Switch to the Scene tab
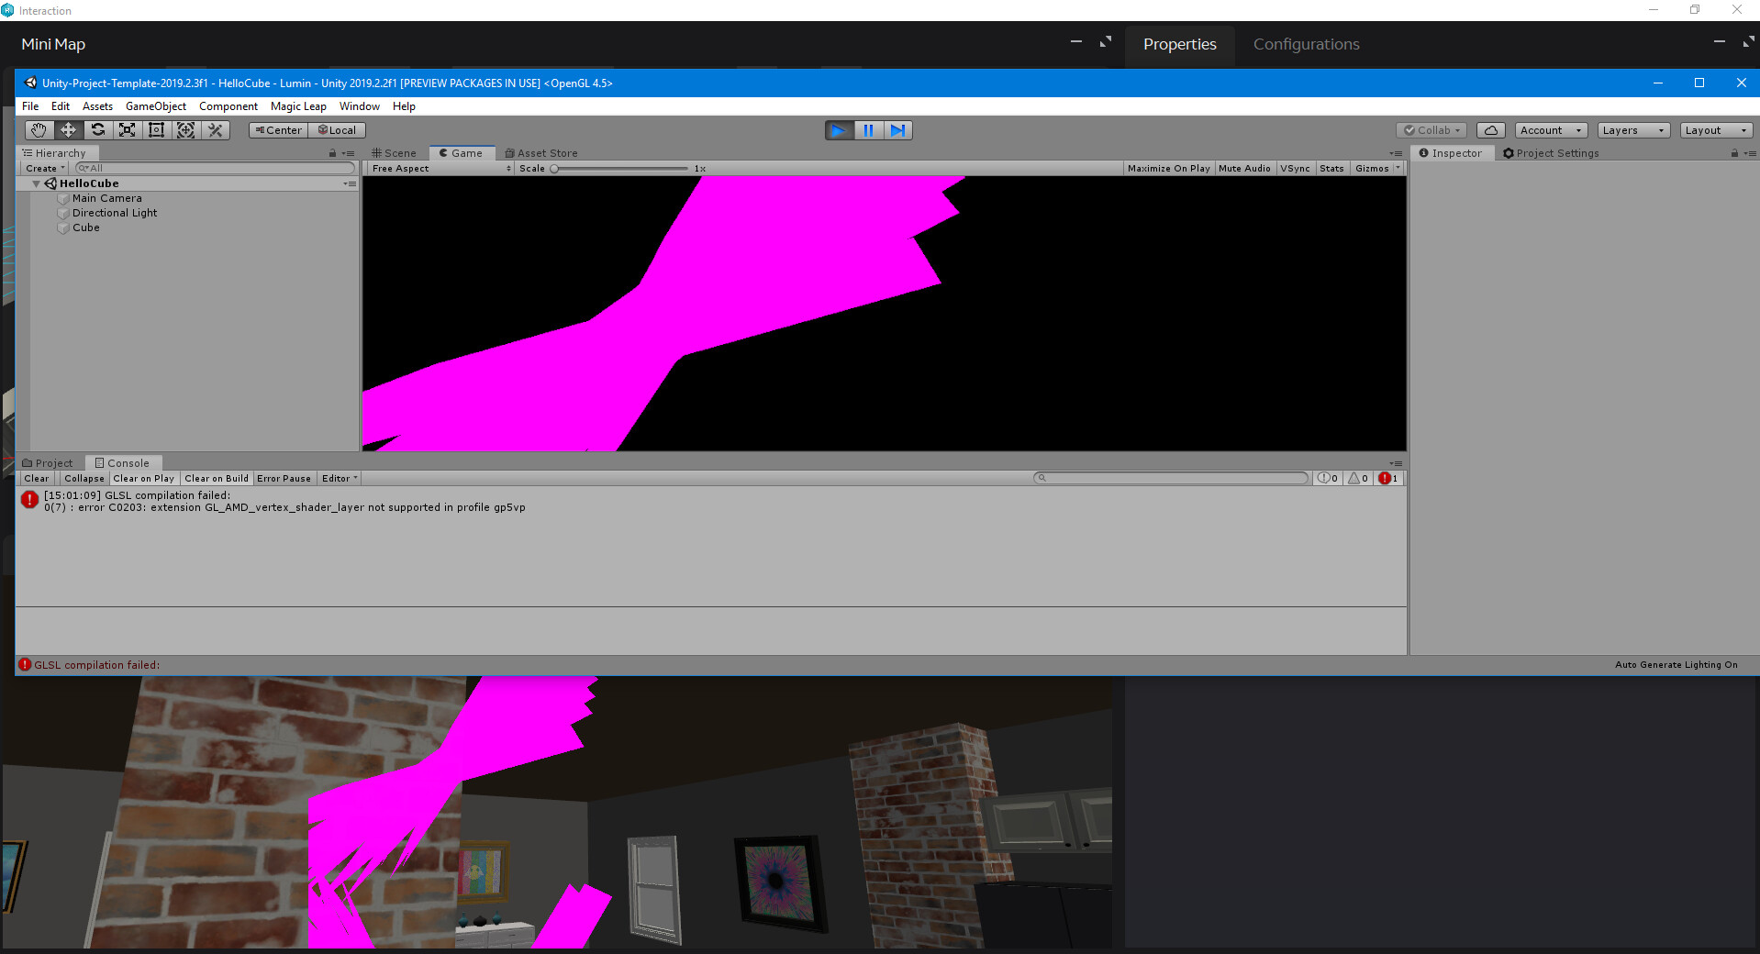The image size is (1760, 954). (x=395, y=152)
